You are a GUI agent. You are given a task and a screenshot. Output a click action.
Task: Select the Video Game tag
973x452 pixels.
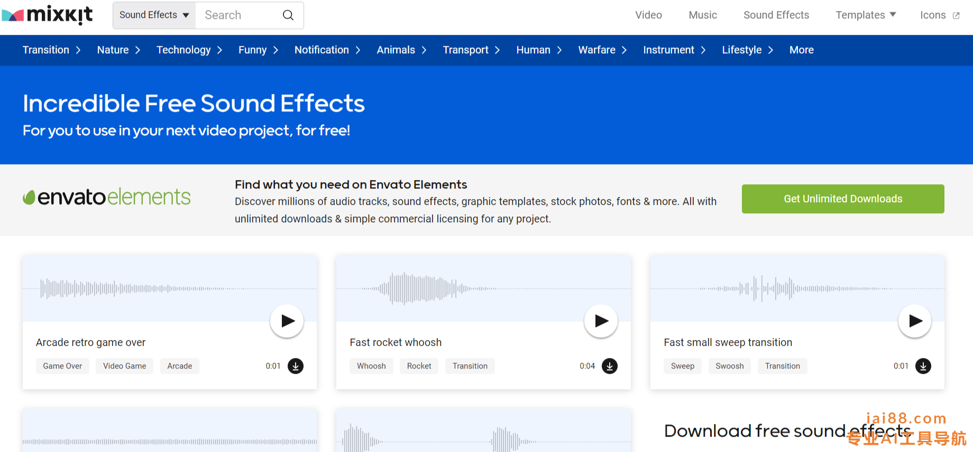tap(125, 366)
